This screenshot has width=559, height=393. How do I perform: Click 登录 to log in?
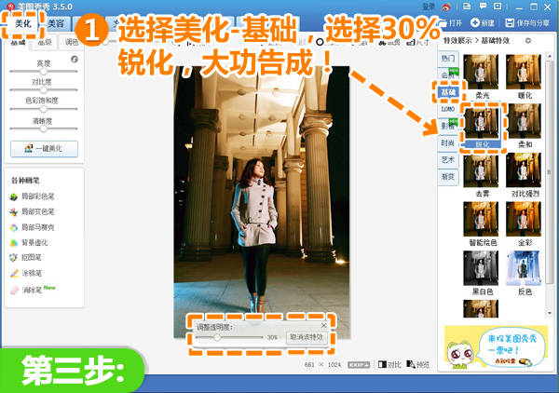click(x=429, y=7)
